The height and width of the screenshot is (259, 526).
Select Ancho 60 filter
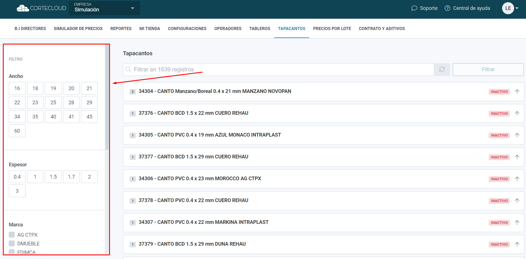[x=17, y=131]
